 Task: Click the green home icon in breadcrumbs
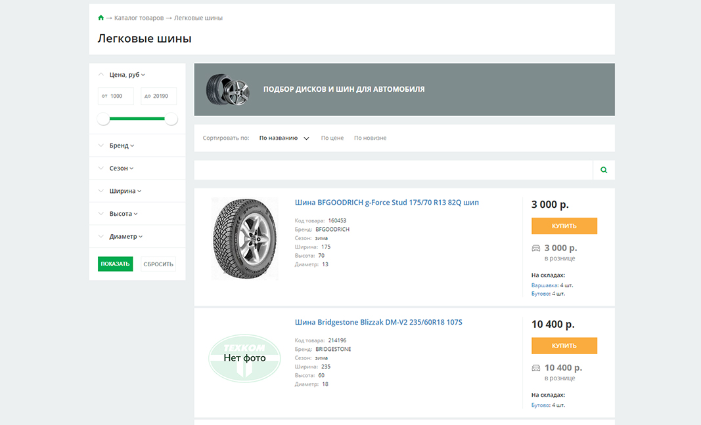click(101, 18)
